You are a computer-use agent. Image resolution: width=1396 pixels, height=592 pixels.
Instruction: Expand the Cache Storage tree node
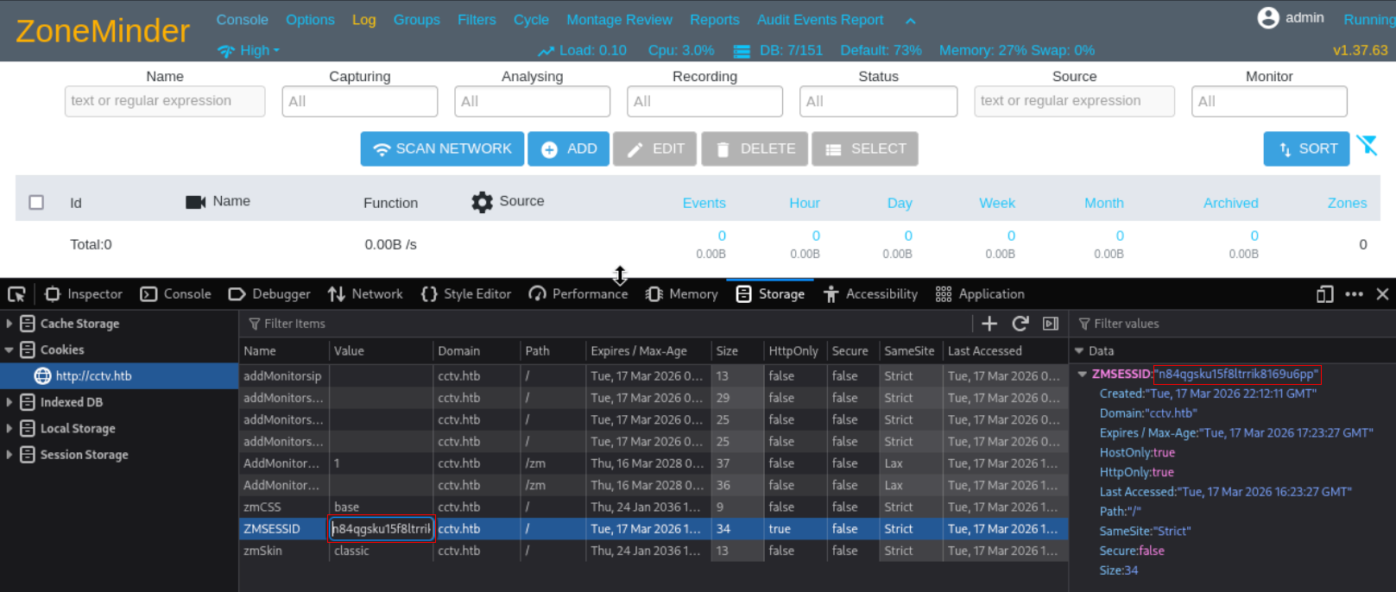point(9,324)
